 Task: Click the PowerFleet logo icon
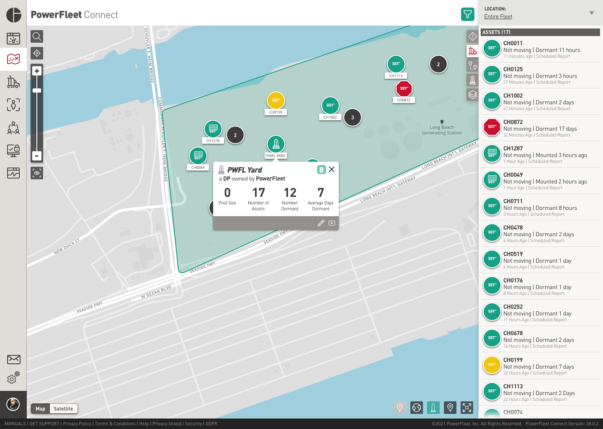(x=14, y=15)
